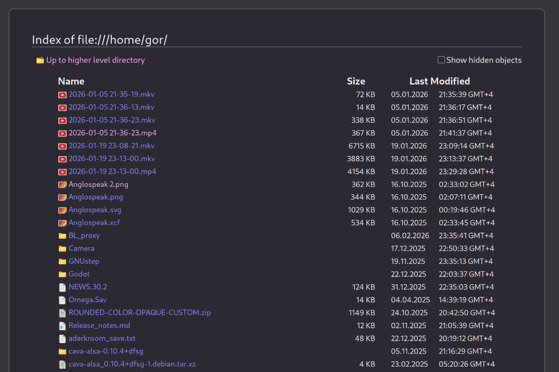Image resolution: width=559 pixels, height=372 pixels.
Task: Click folder icon beside BL_proxy
Action: pyautogui.click(x=62, y=236)
